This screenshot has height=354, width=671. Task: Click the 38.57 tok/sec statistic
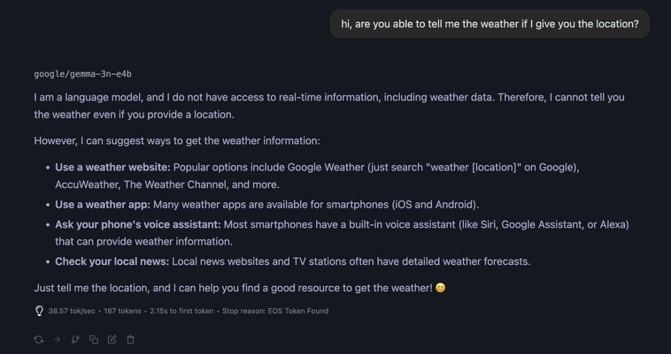point(72,311)
